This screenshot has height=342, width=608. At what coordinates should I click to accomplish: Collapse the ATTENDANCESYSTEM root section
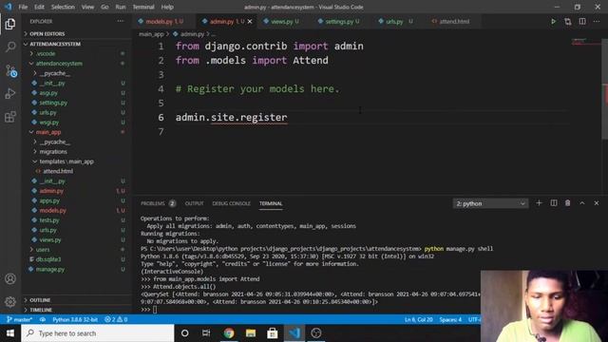[x=78, y=44]
